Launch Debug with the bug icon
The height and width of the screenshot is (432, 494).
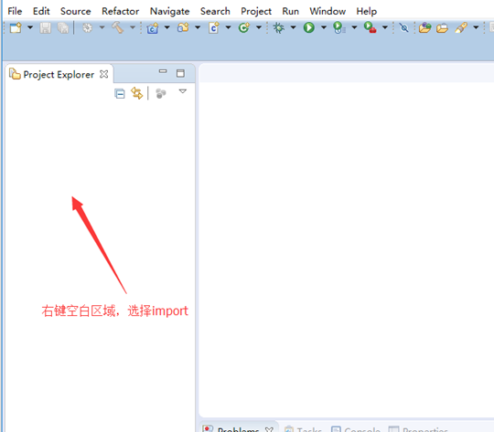tap(278, 27)
